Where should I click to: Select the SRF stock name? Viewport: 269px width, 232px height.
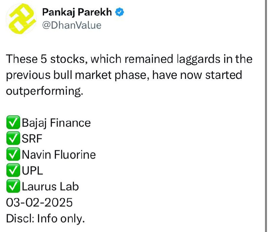click(x=32, y=139)
